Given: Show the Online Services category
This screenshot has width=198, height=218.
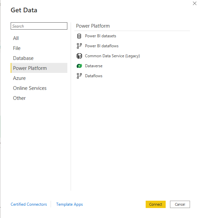Looking at the screenshot, I should pos(39,88).
